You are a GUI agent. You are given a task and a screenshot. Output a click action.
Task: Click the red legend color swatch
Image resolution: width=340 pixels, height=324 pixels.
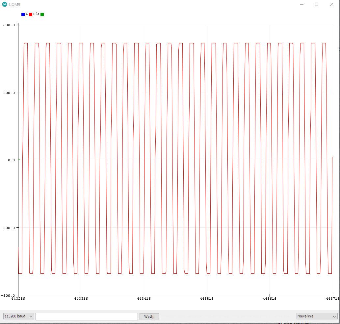coord(31,14)
